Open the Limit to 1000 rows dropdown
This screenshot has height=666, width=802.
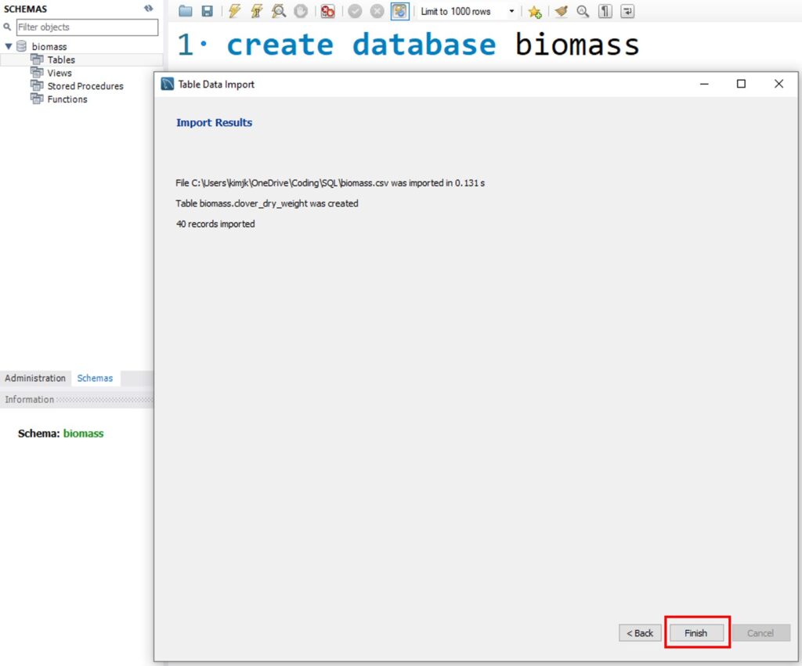(511, 11)
